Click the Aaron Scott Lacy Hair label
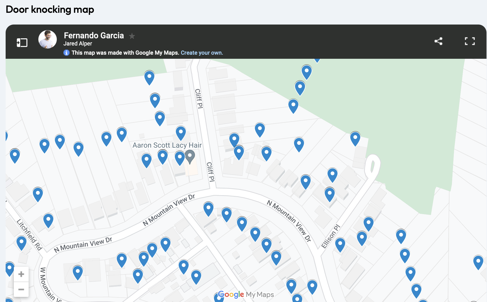The height and width of the screenshot is (302, 487). tap(167, 145)
